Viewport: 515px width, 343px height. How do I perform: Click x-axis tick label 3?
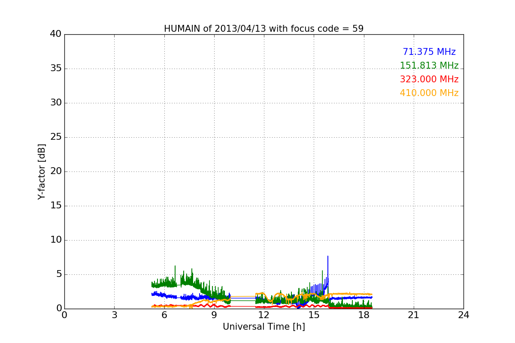[114, 315]
